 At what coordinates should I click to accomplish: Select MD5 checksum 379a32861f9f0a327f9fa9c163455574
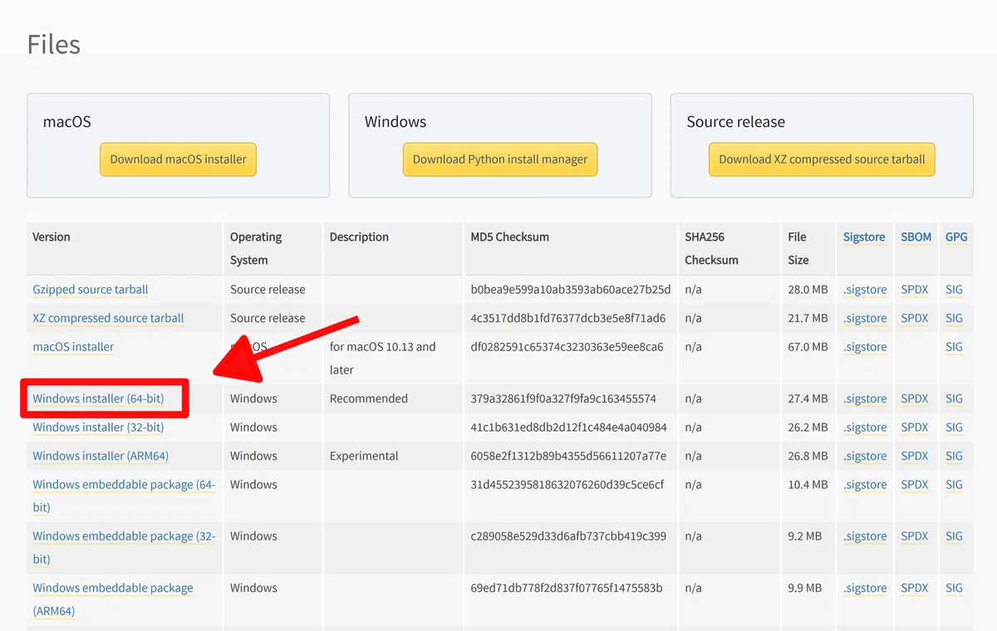point(563,399)
